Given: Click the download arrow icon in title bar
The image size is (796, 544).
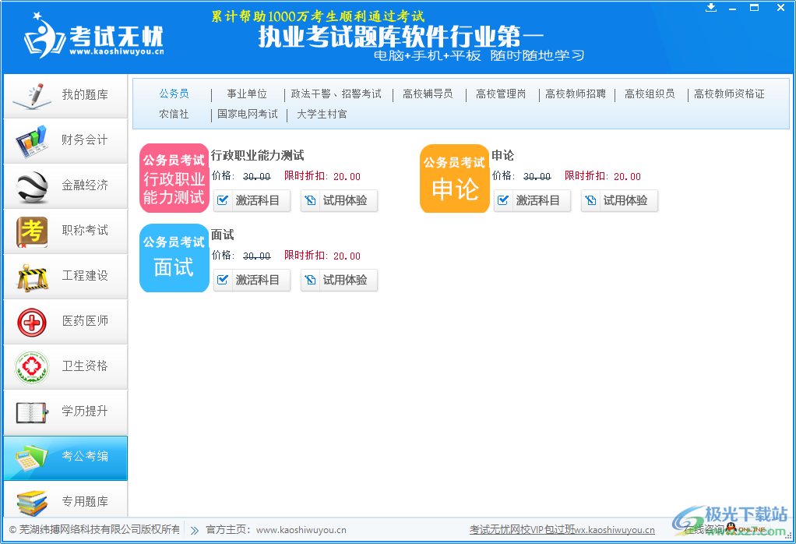Looking at the screenshot, I should click(x=711, y=7).
